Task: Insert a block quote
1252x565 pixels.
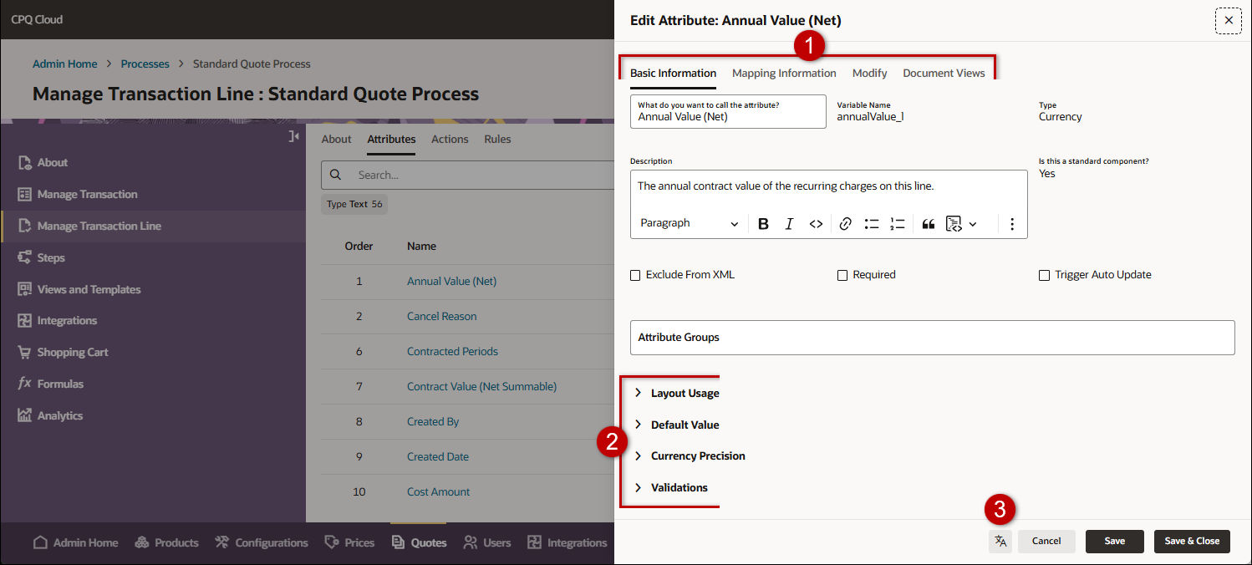Action: click(x=928, y=224)
